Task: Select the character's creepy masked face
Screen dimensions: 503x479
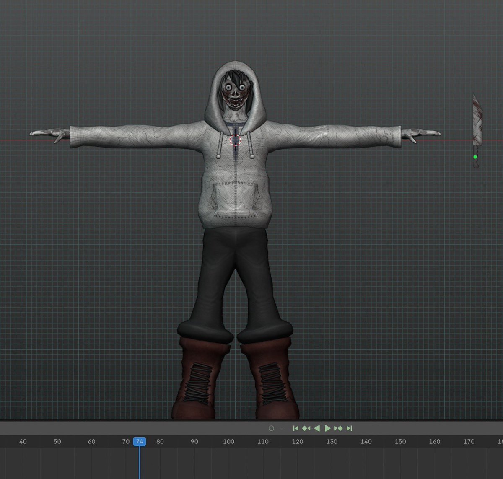Action: (x=236, y=95)
